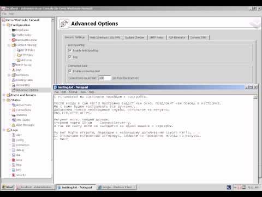Click the Windows Start button
This screenshot has height=197, width=262.
8,187
